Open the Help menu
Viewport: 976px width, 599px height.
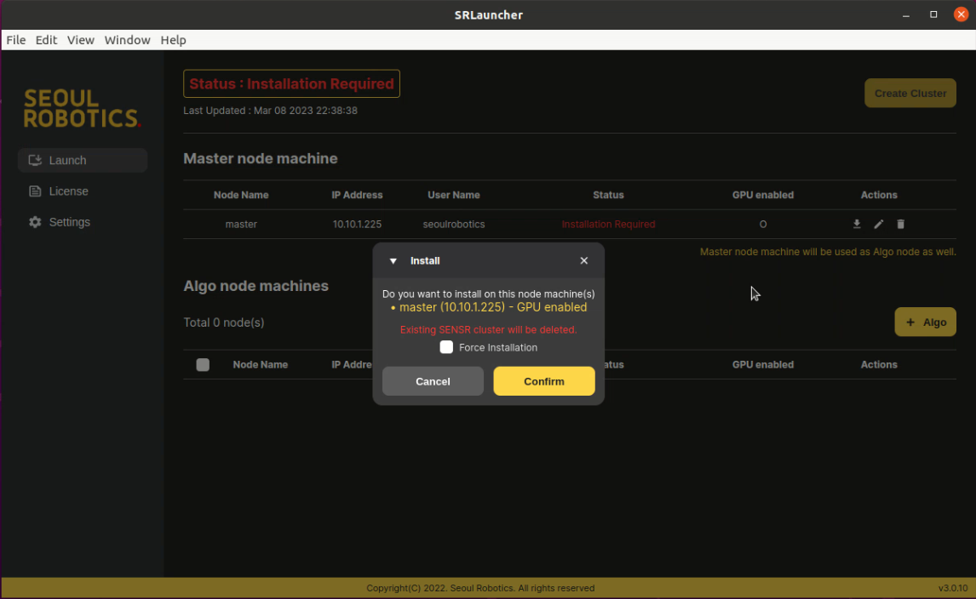click(x=173, y=40)
